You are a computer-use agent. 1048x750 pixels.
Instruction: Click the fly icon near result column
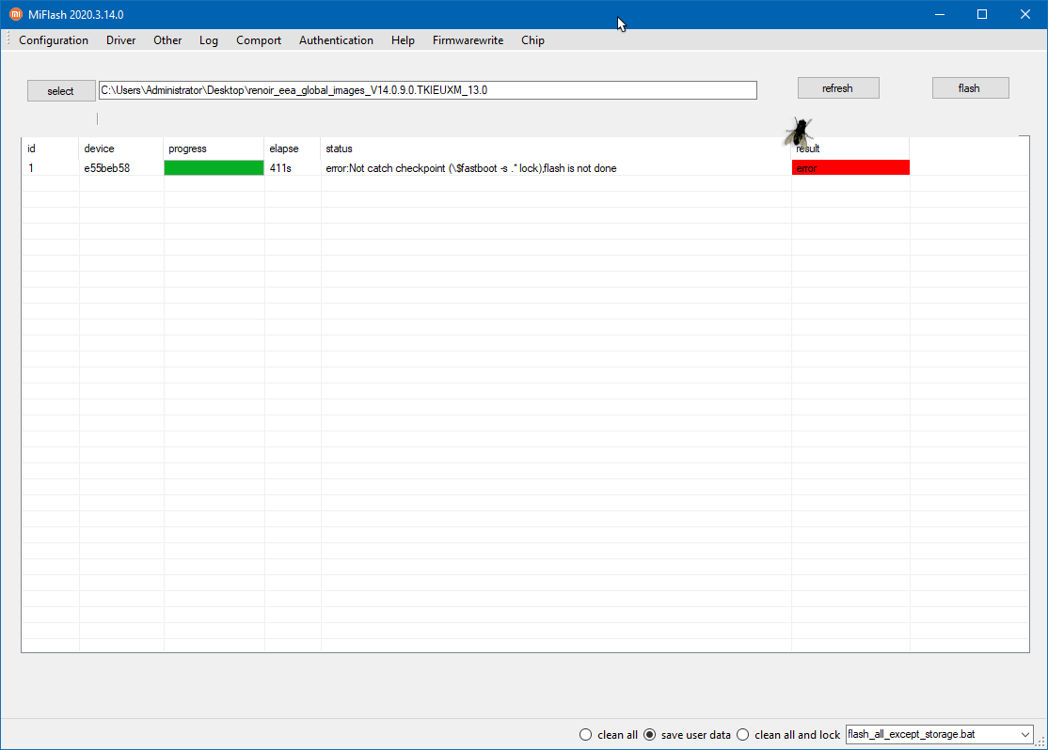[798, 132]
